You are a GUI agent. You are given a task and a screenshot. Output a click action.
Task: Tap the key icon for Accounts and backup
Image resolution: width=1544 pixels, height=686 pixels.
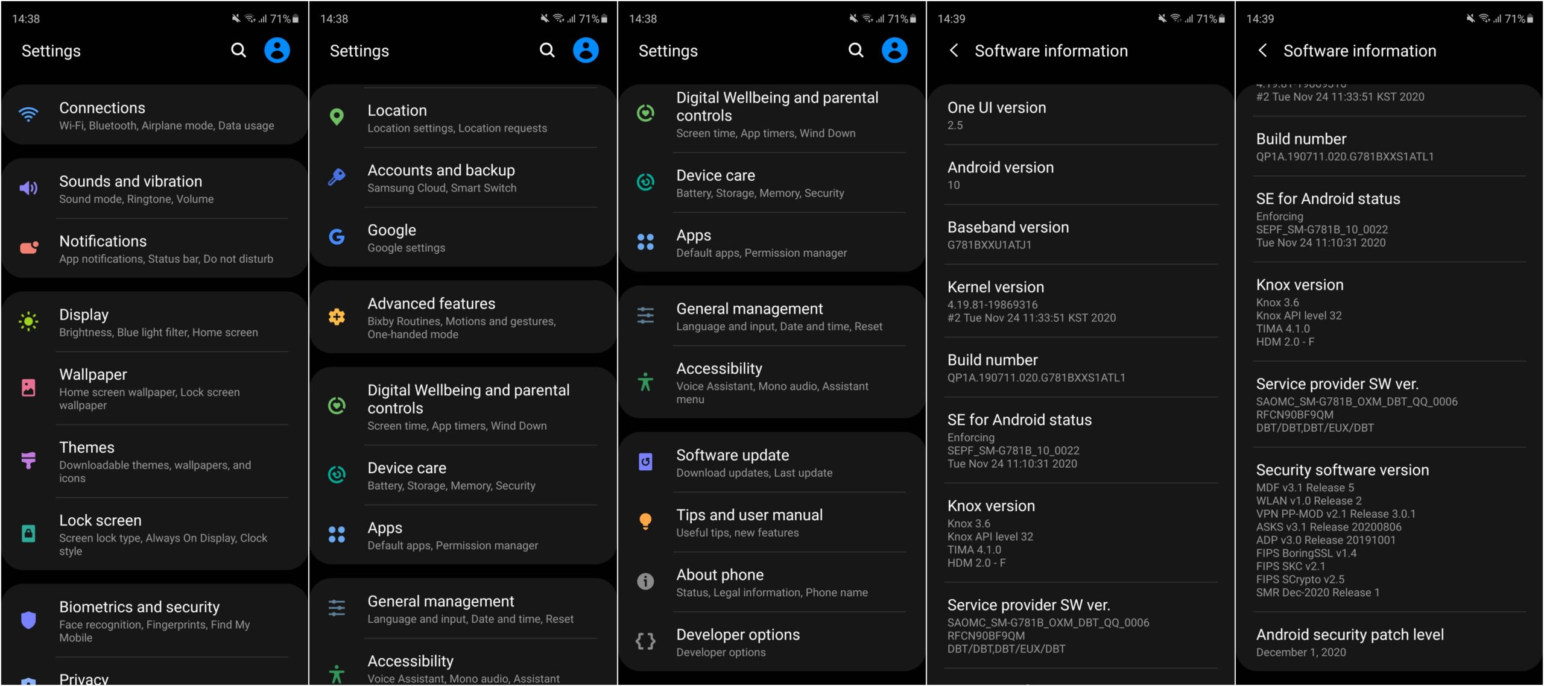coord(337,177)
